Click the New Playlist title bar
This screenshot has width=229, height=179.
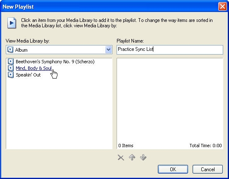click(110, 7)
